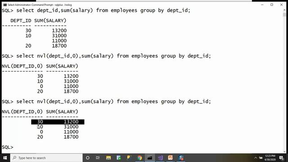Open the clock showing 4/30/2020
288x162 pixels.
click(x=270, y=158)
